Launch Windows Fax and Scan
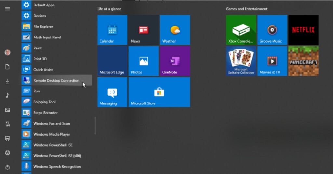 pos(57,123)
